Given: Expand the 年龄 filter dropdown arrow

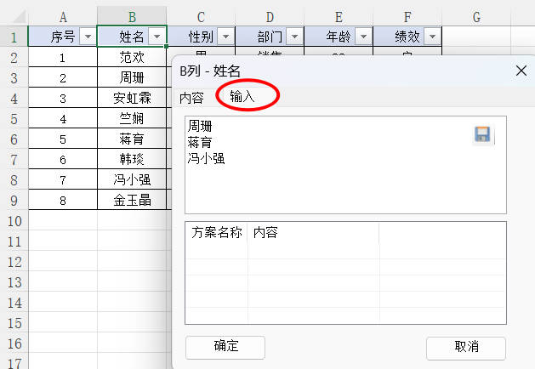Looking at the screenshot, I should [363, 36].
